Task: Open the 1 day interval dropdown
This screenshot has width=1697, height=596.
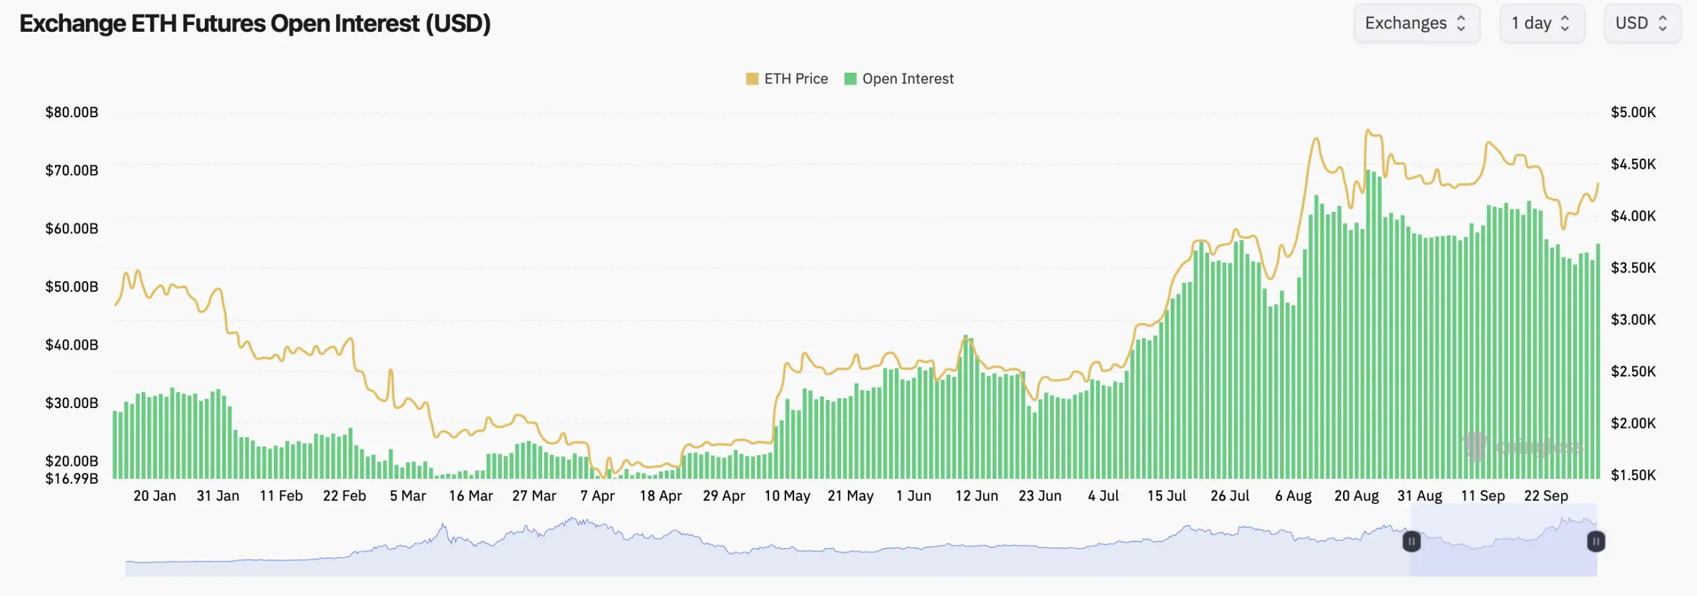Action: 1541,23
